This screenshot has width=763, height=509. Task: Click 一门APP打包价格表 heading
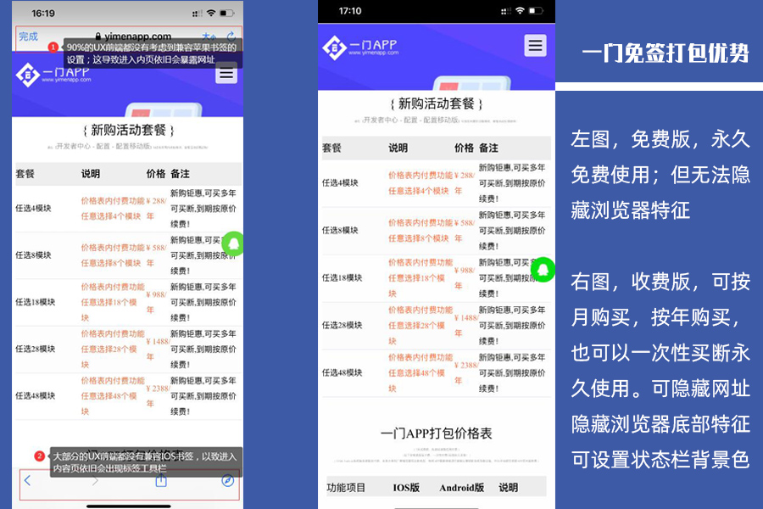[436, 433]
